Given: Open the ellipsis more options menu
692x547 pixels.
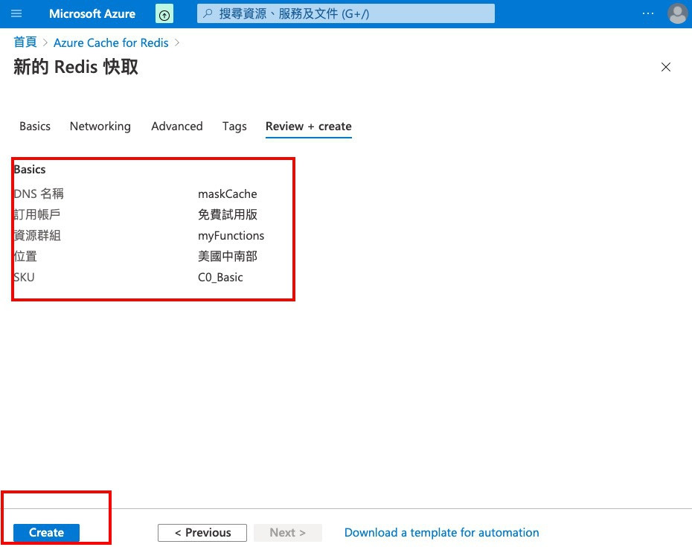Looking at the screenshot, I should pos(648,13).
